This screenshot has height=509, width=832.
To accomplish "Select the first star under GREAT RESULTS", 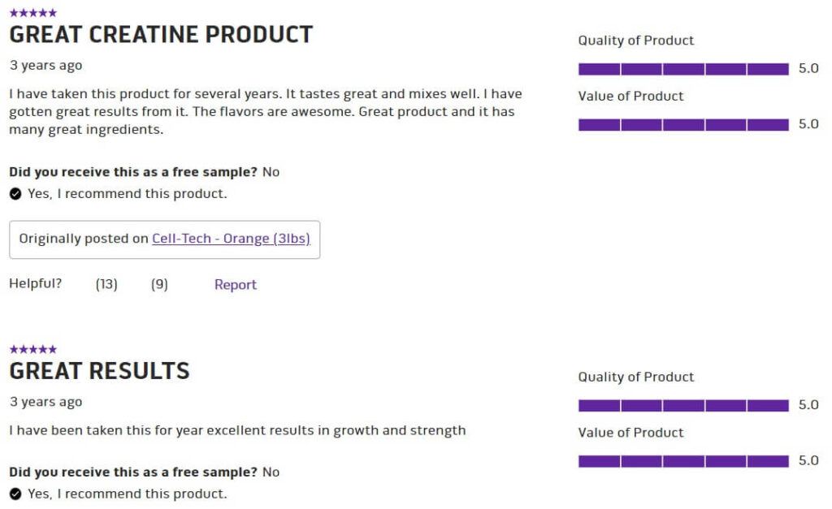I will (x=14, y=348).
